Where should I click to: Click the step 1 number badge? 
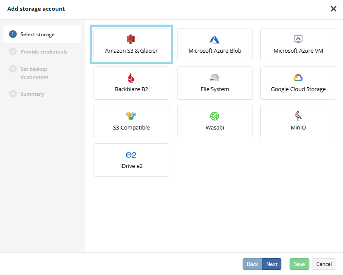[x=13, y=34]
